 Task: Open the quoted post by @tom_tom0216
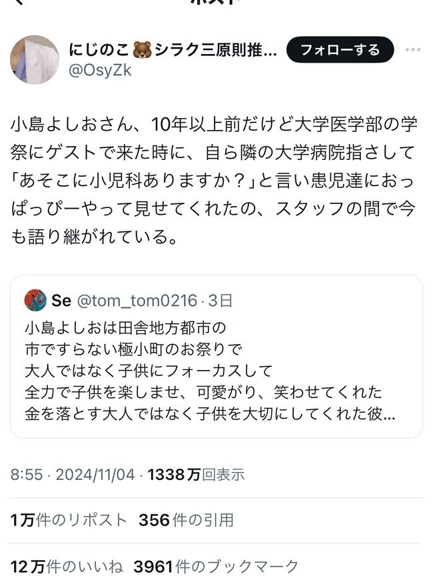click(x=217, y=357)
